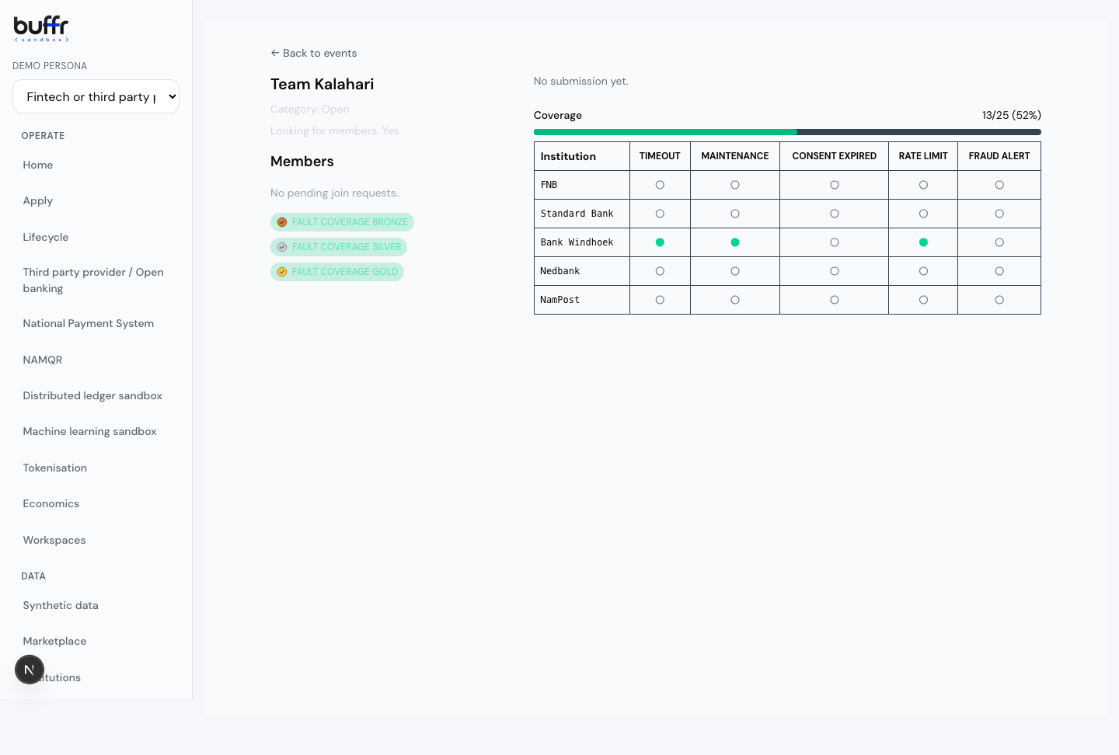Select Bank Windhoek MAINTENANCE filled dot
The width and height of the screenshot is (1119, 755).
(x=735, y=242)
